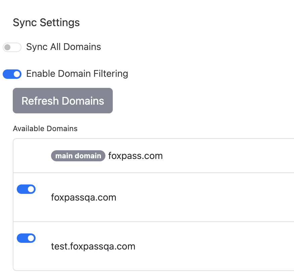
Task: Click the test.foxpassqa.com domain name text
Action: click(93, 247)
